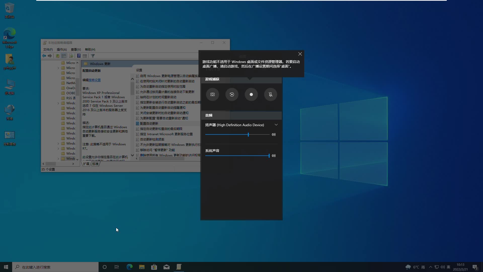This screenshot has height=272, width=483.
Task: Navigate back with the back arrow icon
Action: 44,56
